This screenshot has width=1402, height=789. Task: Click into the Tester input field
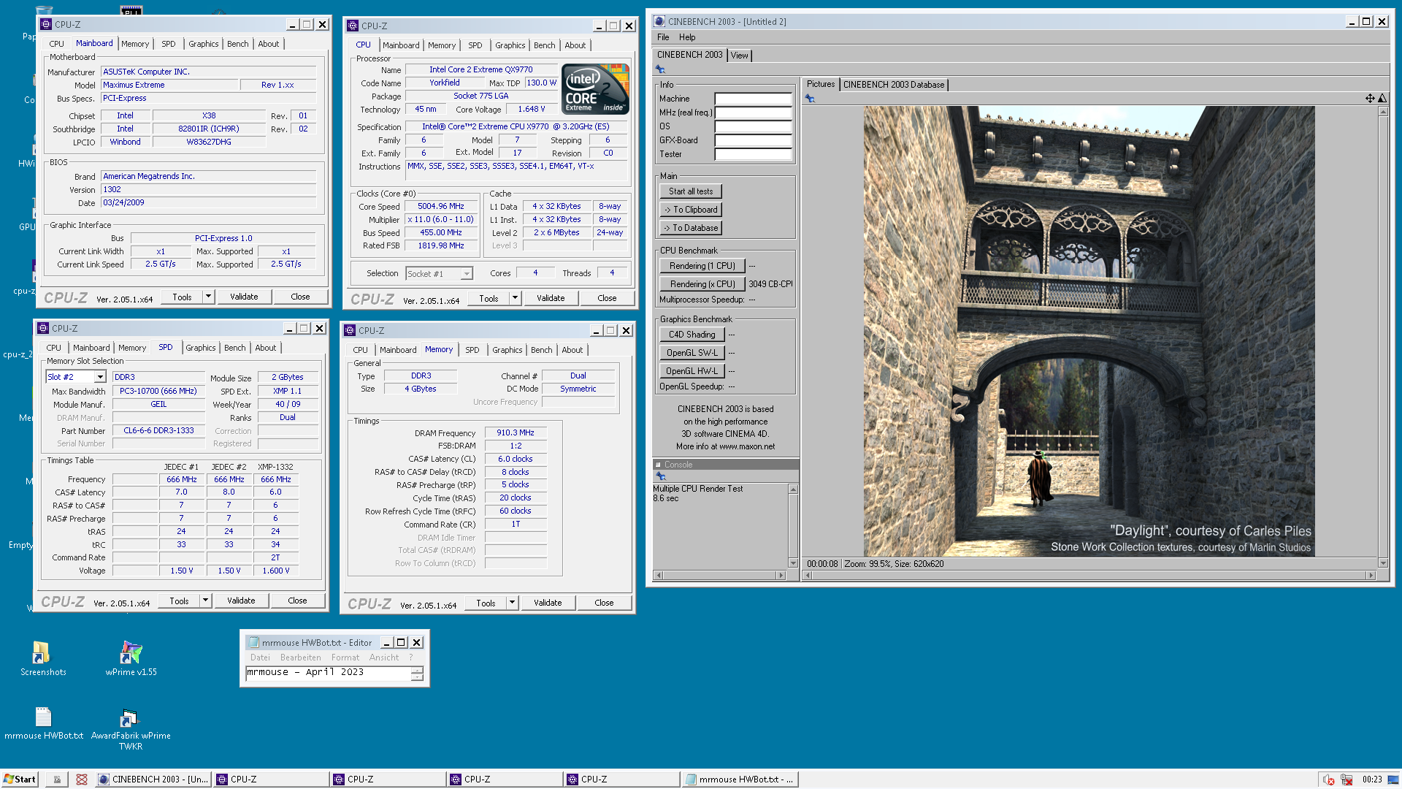(x=753, y=154)
